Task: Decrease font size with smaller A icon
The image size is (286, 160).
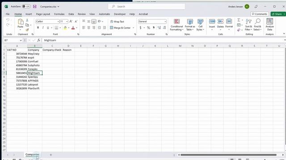Action: pos(76,21)
